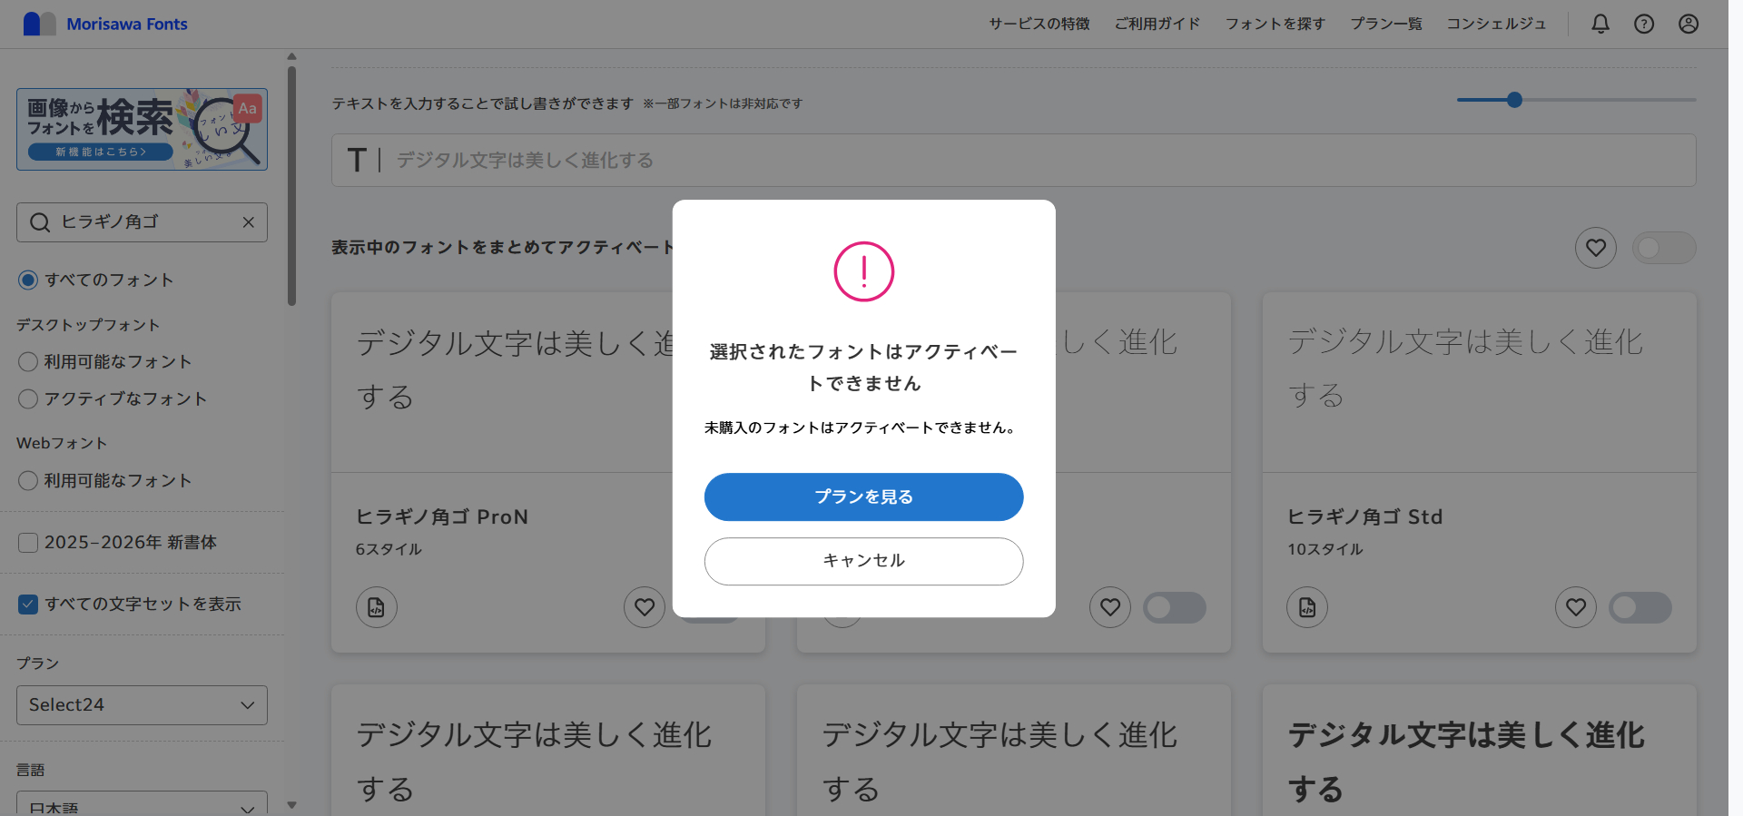
Task: Click the Morisawa Fonts logo
Action: coord(105,24)
